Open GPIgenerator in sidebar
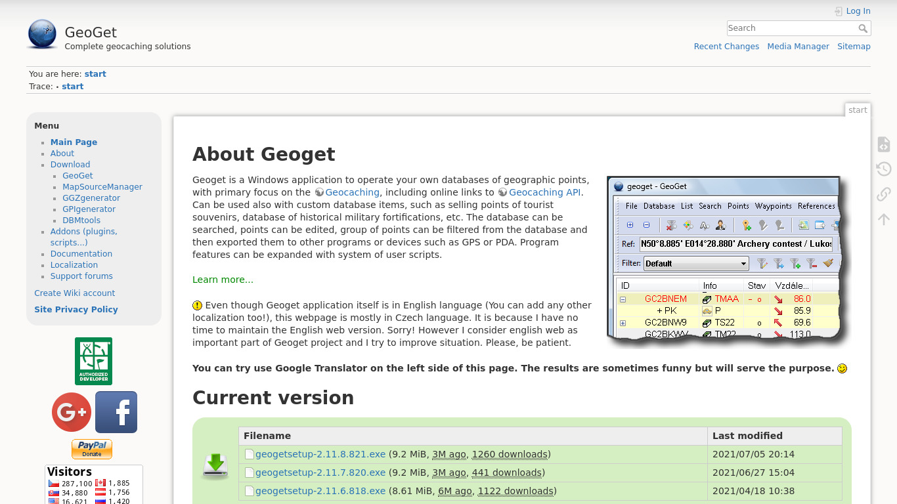 tap(89, 209)
